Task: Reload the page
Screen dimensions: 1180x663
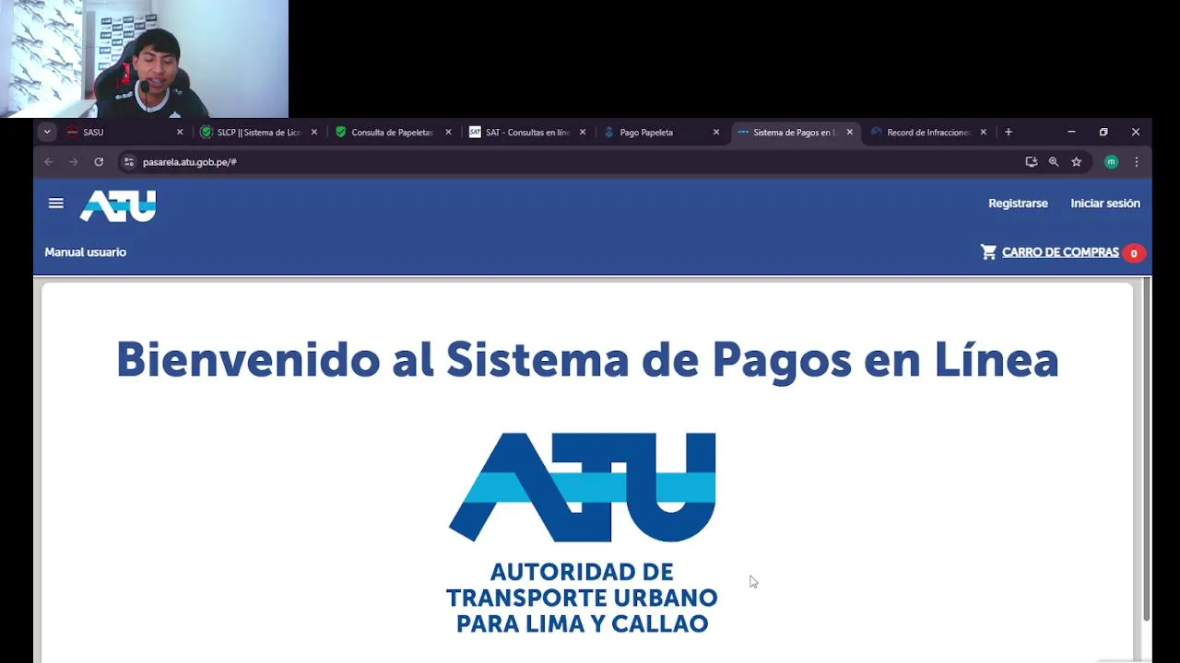Action: [99, 162]
